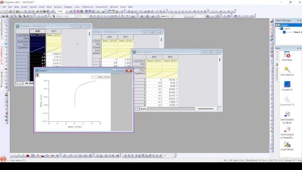Viewport: 302px width, 170px height.
Task: Toggle the Layer1 checkbox in Object Manager
Action: [282, 28]
